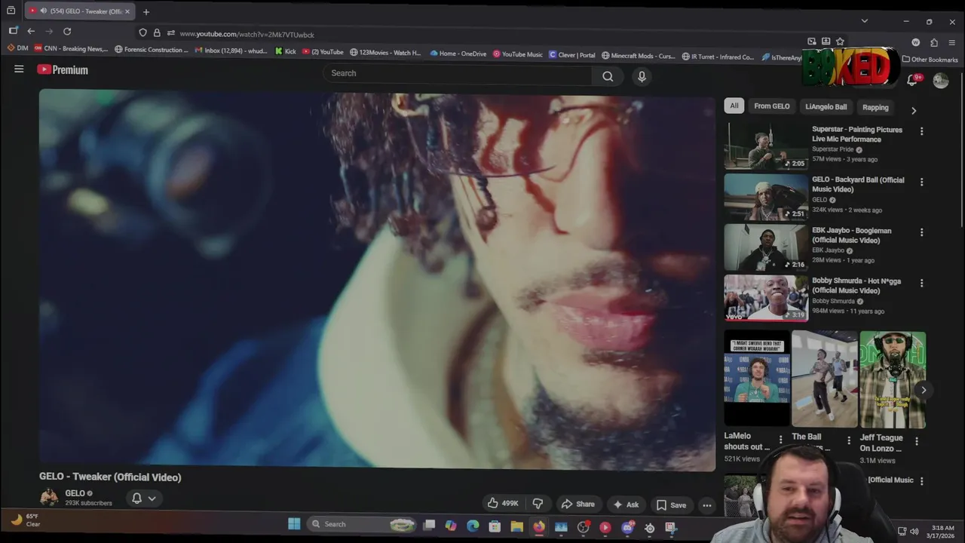Open YouTube notifications bell
The image size is (965, 543).
pos(912,80)
